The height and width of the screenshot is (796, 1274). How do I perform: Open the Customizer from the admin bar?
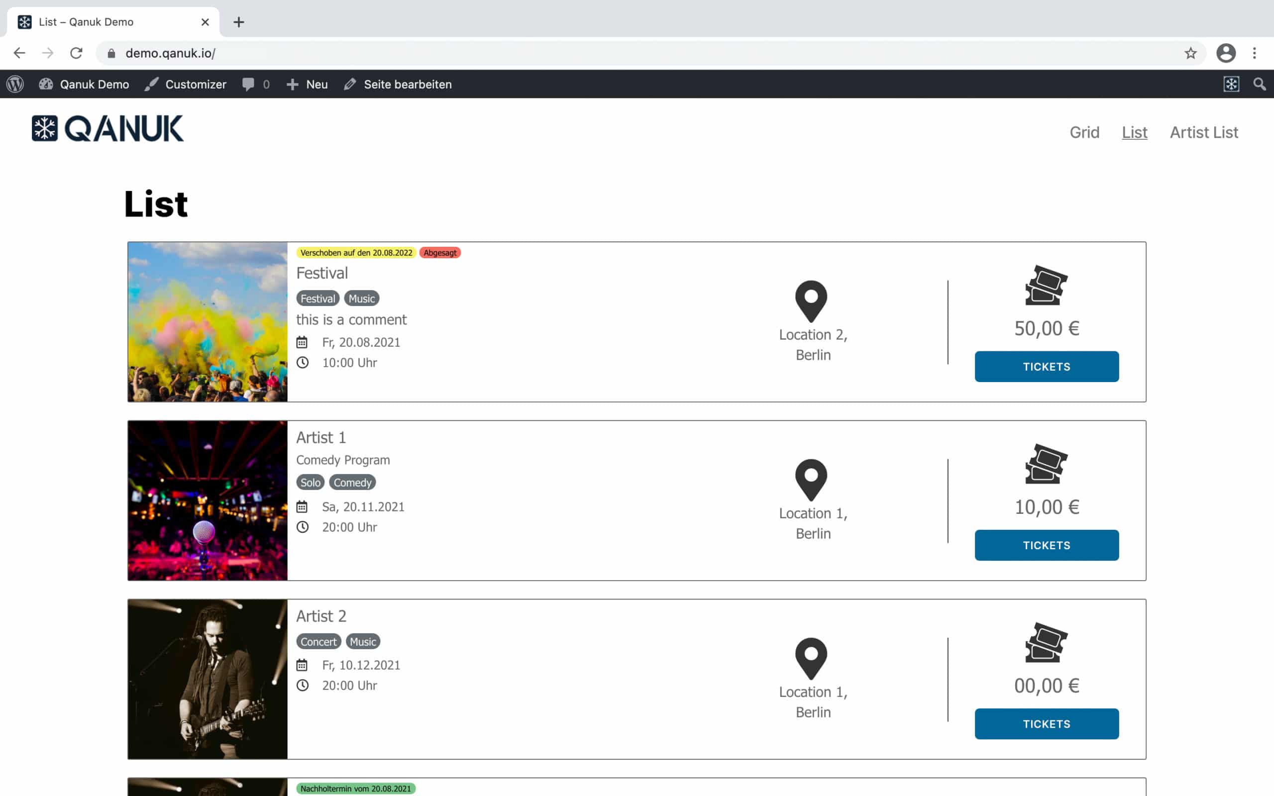(185, 84)
